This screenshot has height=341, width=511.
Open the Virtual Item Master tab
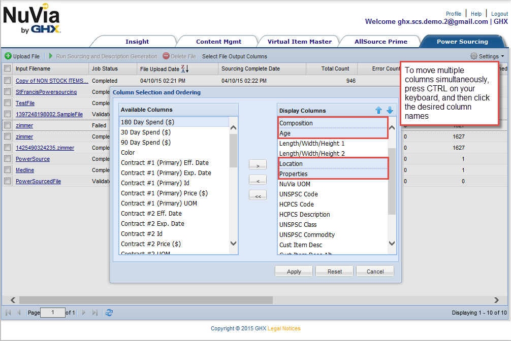point(300,42)
